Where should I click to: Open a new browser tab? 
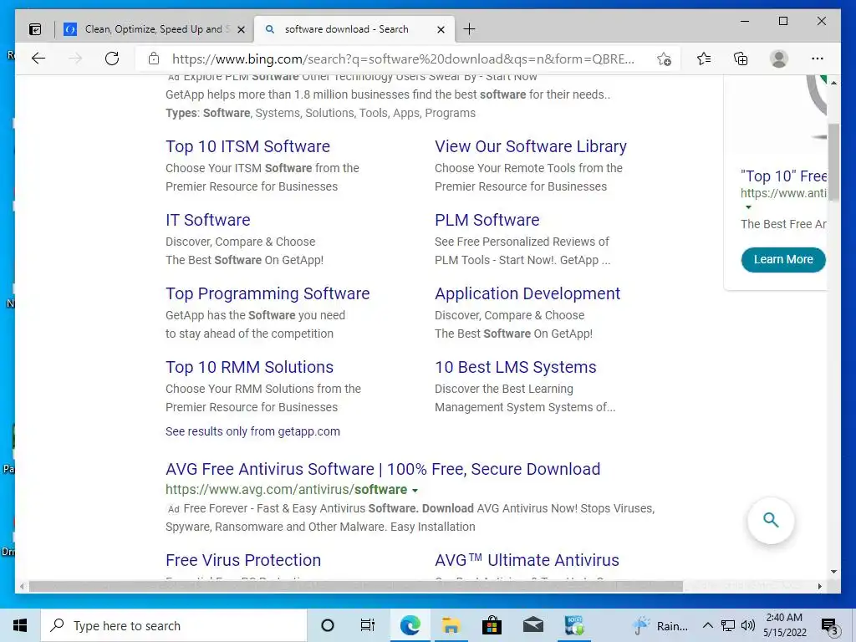coord(469,29)
